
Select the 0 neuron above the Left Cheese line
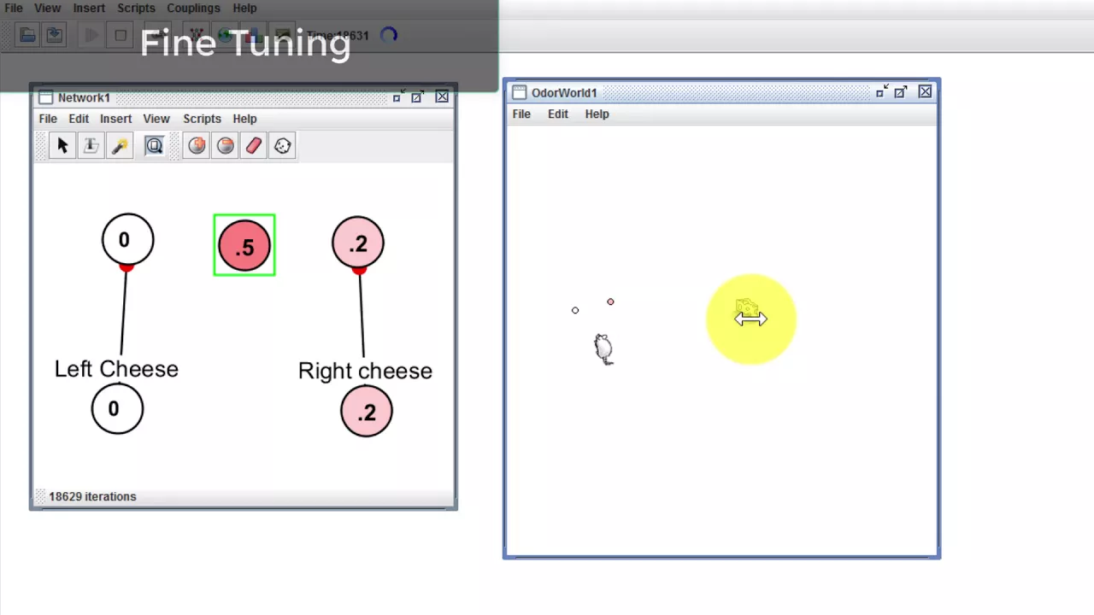128,239
